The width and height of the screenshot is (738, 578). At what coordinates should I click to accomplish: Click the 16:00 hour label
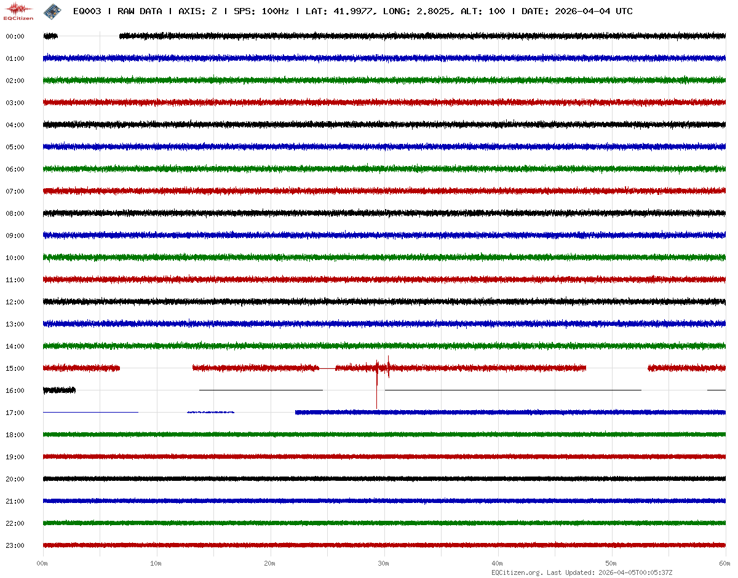(x=15, y=390)
